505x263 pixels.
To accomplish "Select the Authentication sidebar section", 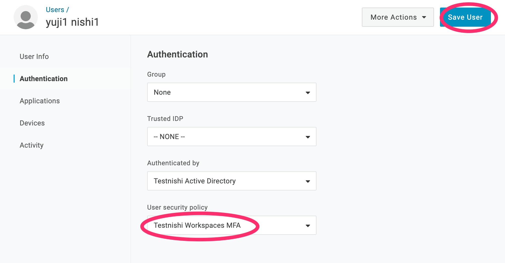I will (x=43, y=79).
